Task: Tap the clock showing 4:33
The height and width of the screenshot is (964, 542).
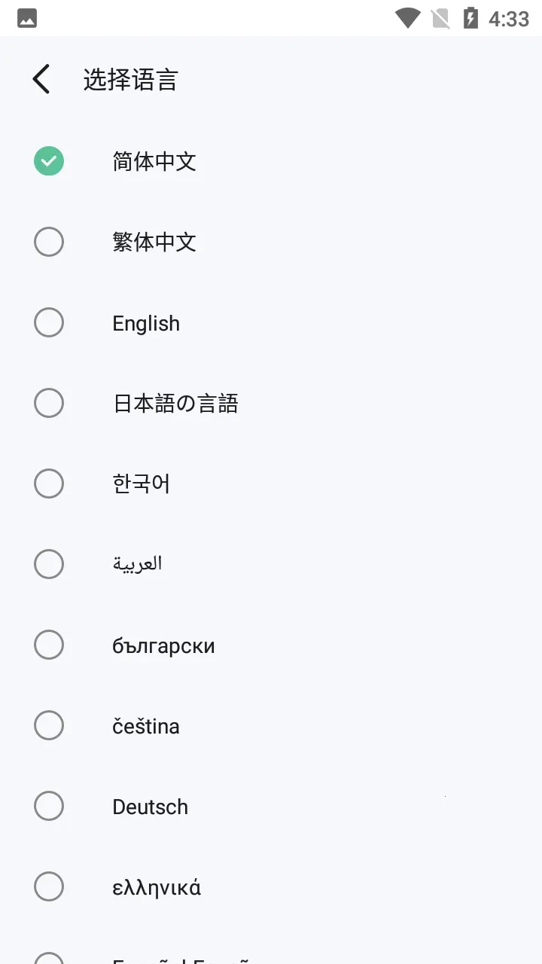Action: (x=507, y=18)
